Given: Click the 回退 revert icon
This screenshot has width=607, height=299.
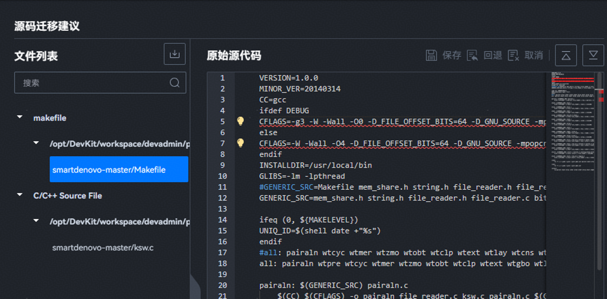Looking at the screenshot, I should [x=472, y=55].
